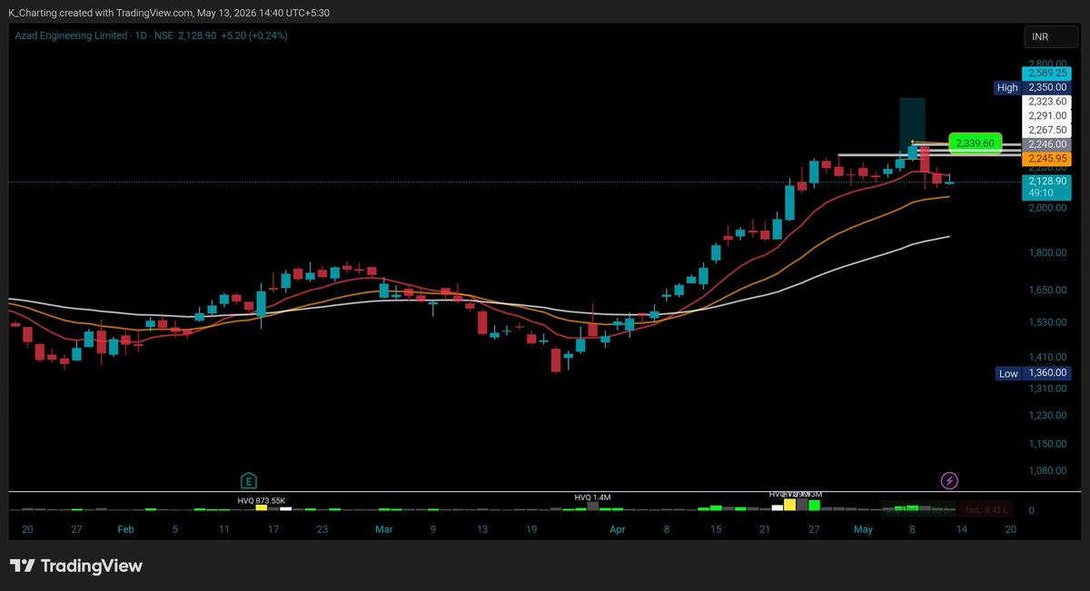Viewport: 1090px width, 591px height.
Task: Click the Feb label on time axis
Action: 125,528
